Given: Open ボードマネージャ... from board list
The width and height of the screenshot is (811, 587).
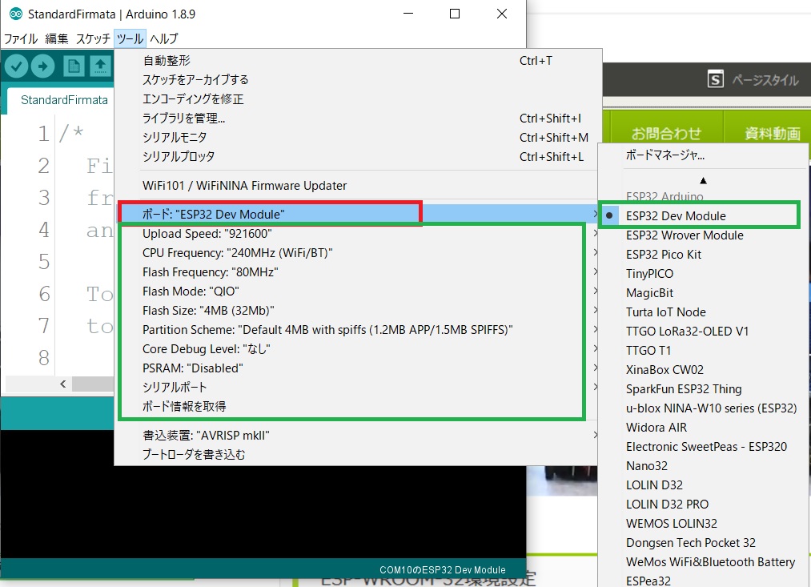Looking at the screenshot, I should 704,155.
